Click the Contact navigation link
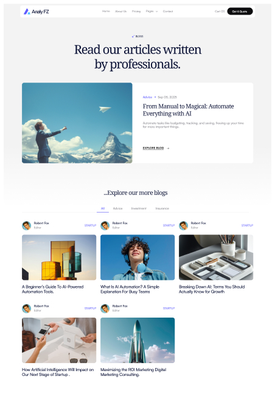Viewport: 275px width, 402px height. pyautogui.click(x=168, y=12)
